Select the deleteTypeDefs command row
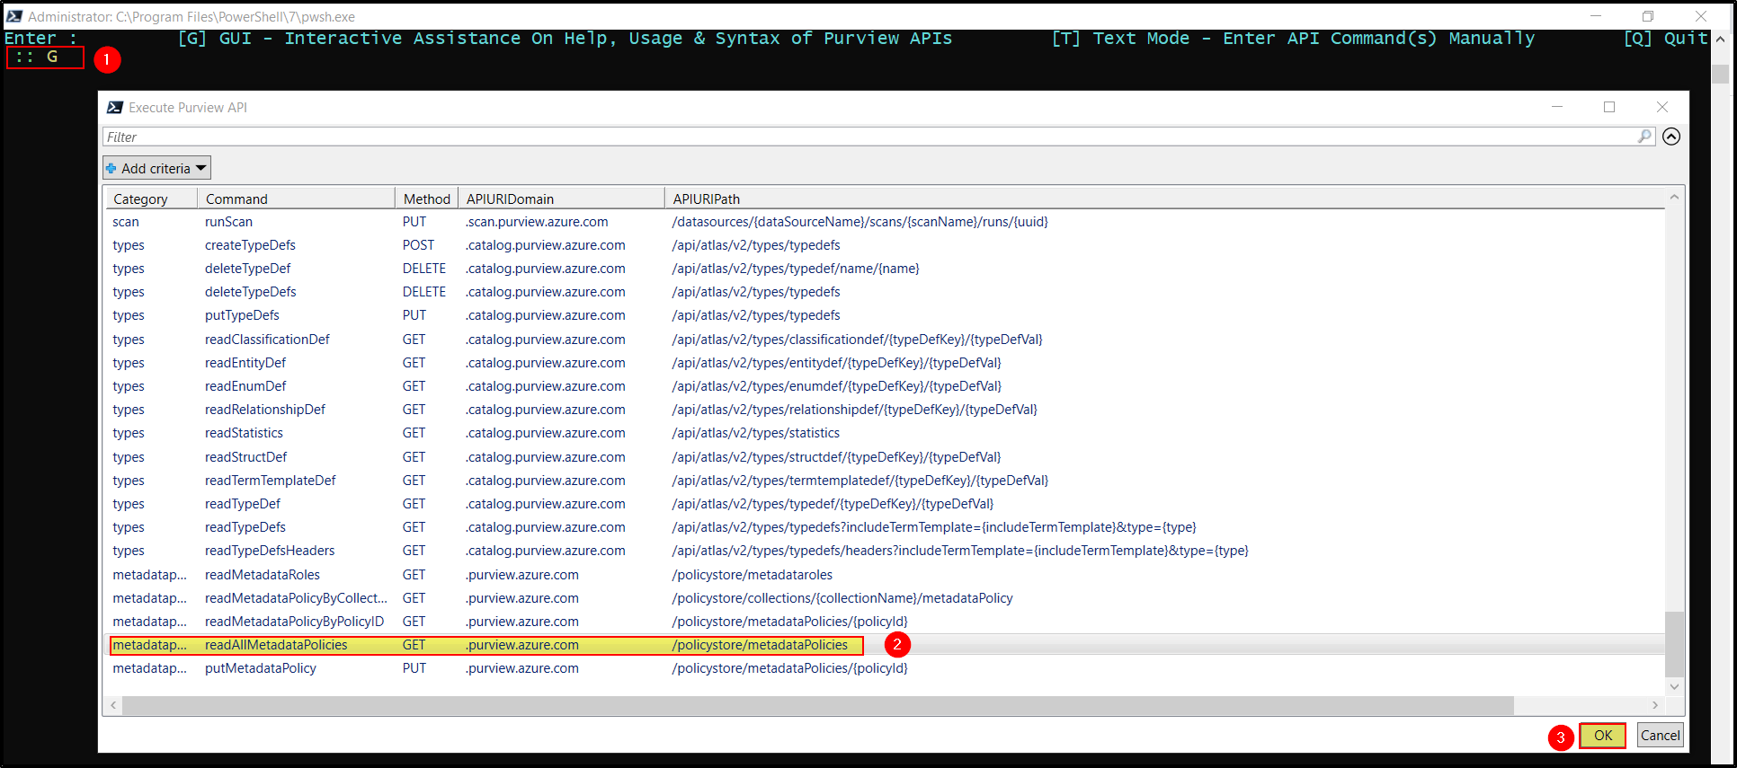This screenshot has width=1737, height=768. [886, 292]
